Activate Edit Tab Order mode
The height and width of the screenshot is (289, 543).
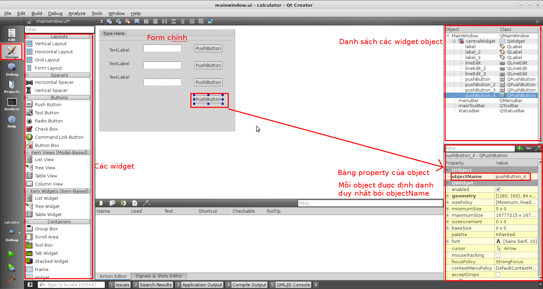(x=137, y=21)
